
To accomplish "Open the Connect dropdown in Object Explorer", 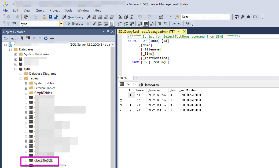I will 11,38.
